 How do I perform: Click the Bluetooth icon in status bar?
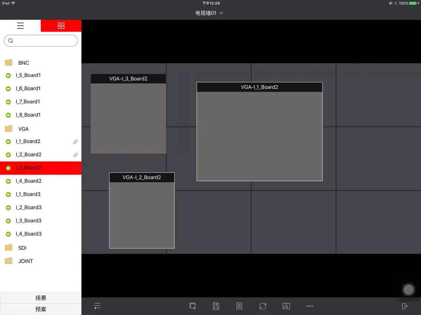click(x=395, y=3)
